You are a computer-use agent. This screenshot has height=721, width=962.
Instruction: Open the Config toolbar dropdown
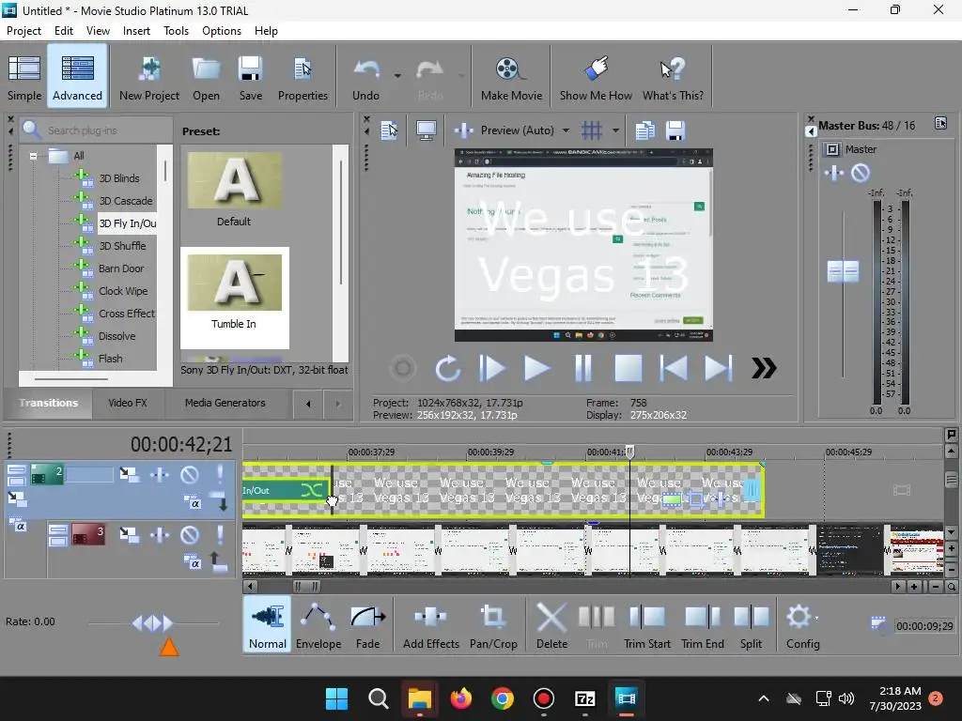pyautogui.click(x=803, y=624)
